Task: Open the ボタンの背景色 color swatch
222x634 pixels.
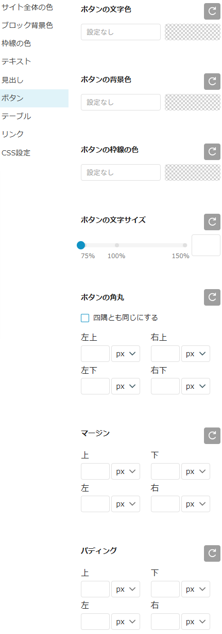Action: (193, 102)
